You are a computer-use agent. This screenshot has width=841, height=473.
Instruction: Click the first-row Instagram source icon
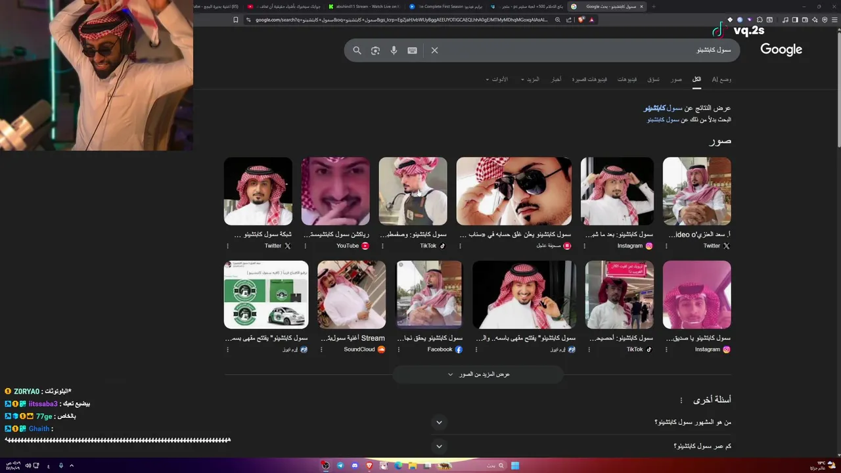click(x=649, y=246)
